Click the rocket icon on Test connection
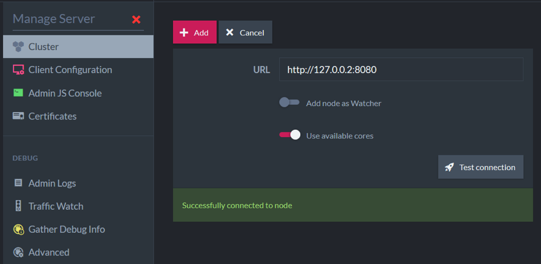The image size is (541, 264). (x=449, y=167)
